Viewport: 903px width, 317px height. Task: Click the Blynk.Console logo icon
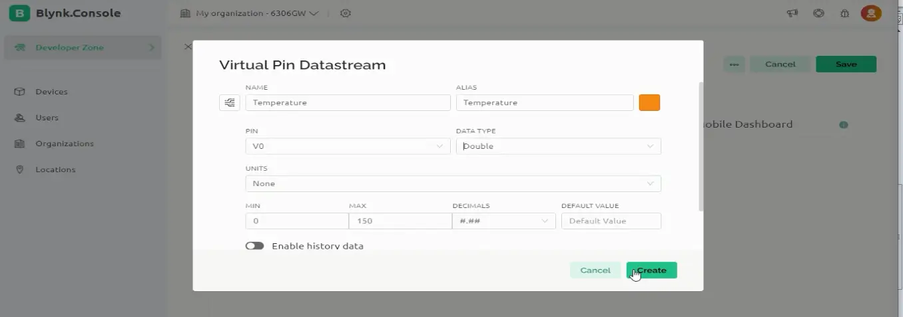19,13
